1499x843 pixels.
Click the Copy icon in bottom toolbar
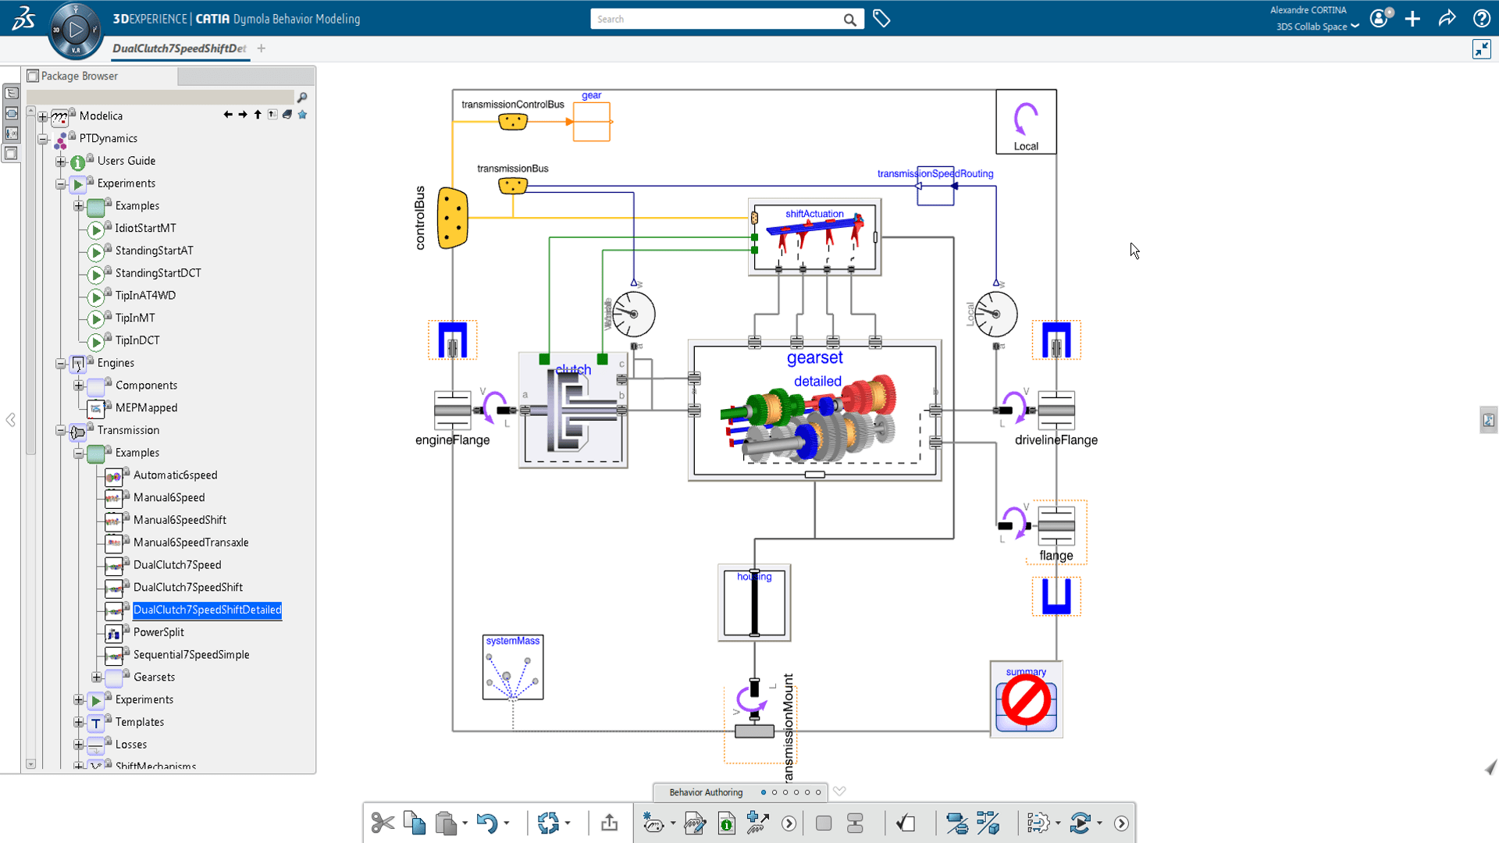tap(415, 823)
